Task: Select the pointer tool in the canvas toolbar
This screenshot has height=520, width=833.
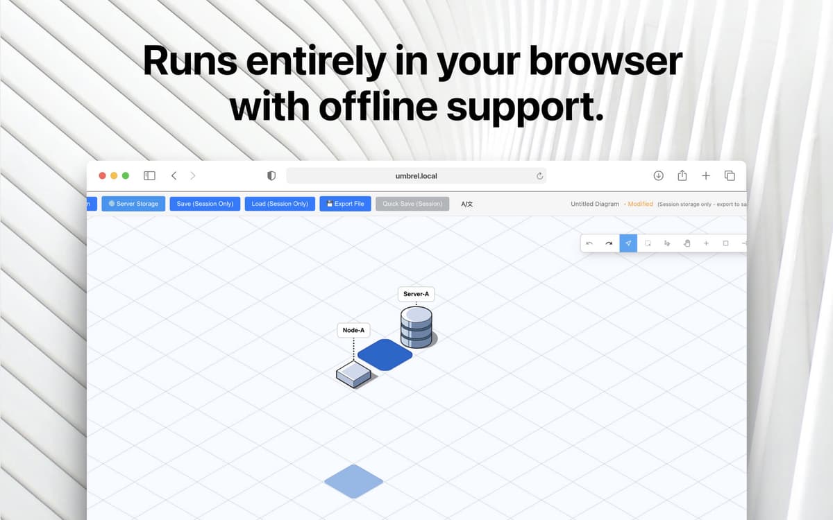Action: (x=628, y=243)
